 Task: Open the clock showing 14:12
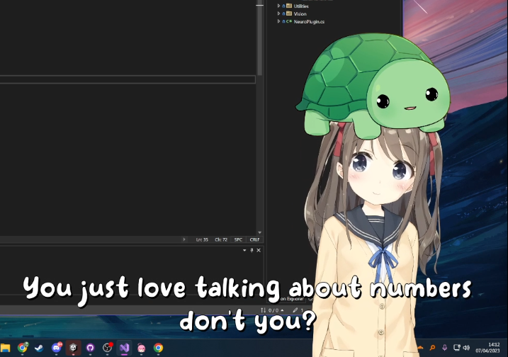pos(487,348)
